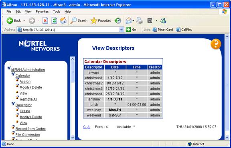Open the Miran Card links shortcut
This screenshot has height=148, width=231.
coord(162,30)
